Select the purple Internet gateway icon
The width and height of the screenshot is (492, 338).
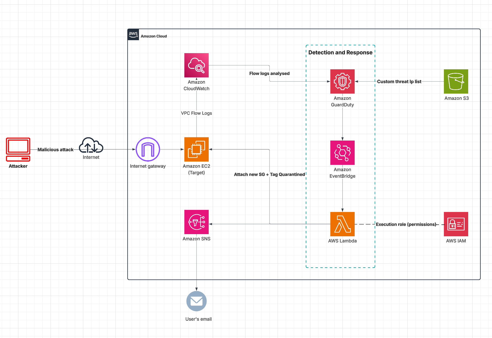148,149
